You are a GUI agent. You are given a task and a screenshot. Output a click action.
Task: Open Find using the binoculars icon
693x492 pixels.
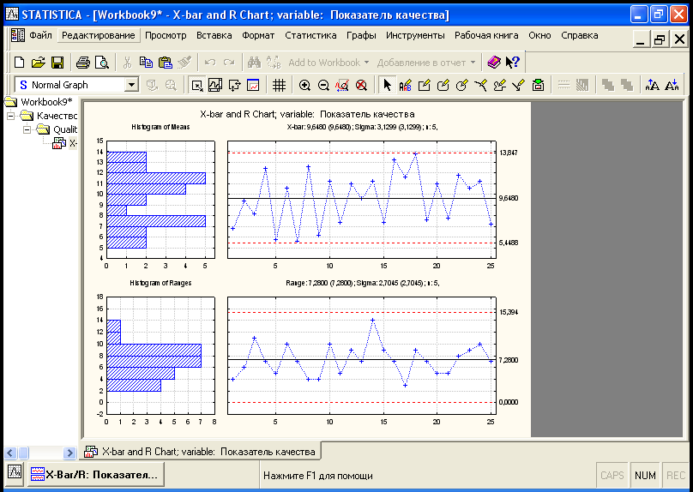[x=254, y=63]
